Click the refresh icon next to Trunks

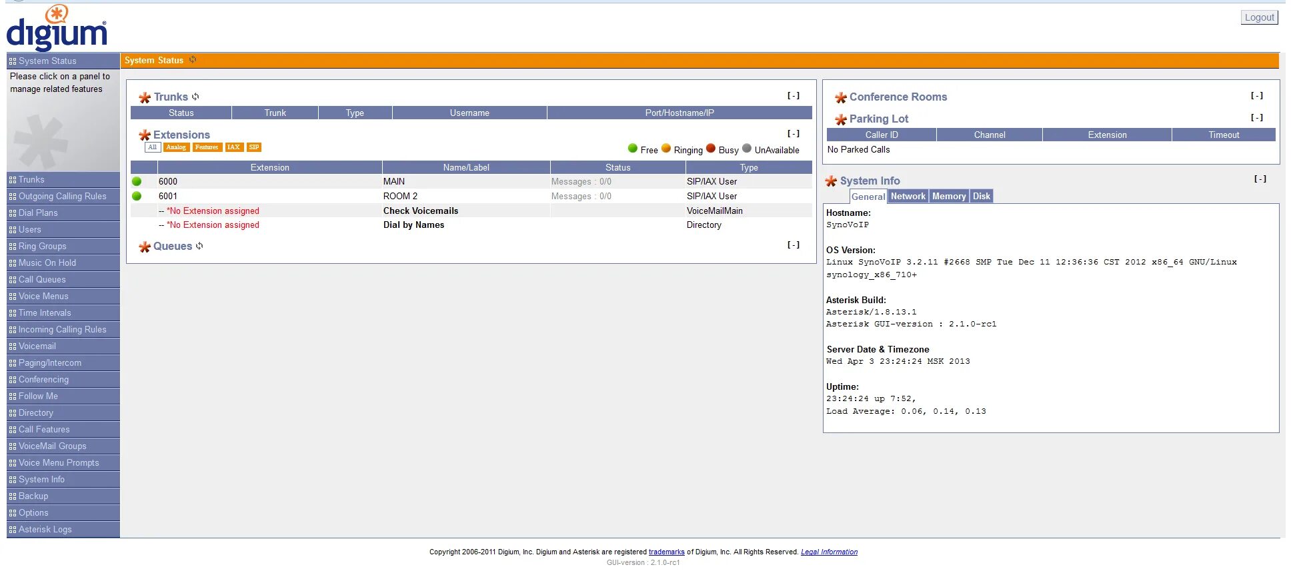click(x=195, y=97)
